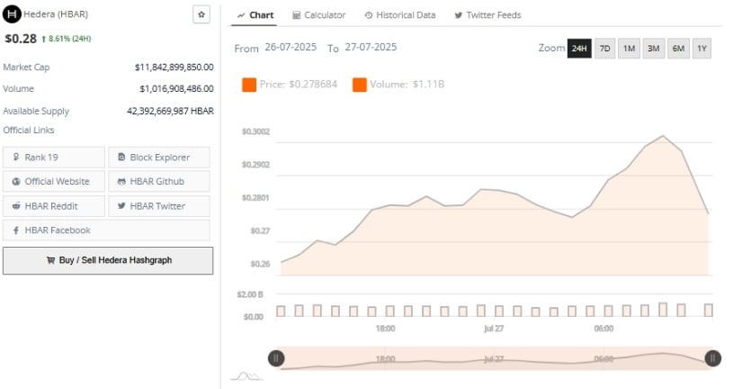The image size is (742, 389).
Task: Click the Market Cap value $11,842,899,850.00
Action: 174,68
